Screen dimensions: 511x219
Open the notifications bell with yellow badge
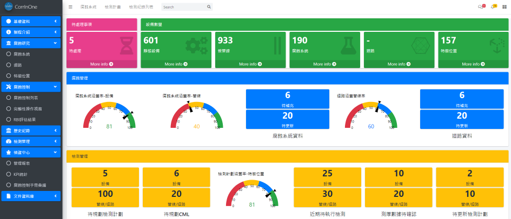(493, 6)
